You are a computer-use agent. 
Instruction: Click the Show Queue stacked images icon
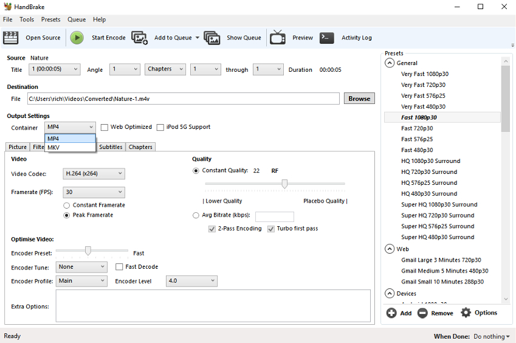pos(212,38)
